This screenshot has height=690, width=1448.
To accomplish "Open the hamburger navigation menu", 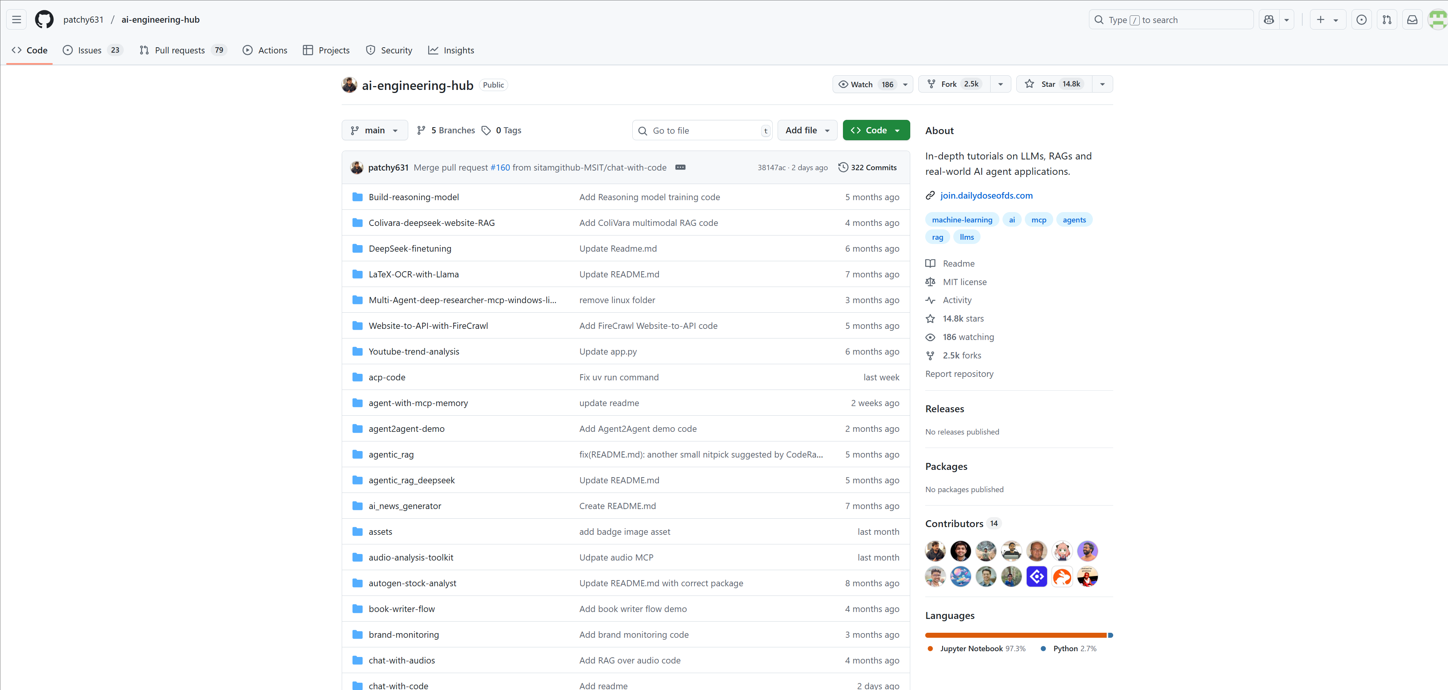I will point(16,20).
